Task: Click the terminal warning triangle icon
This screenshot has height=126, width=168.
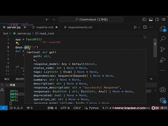Action: [x=2, y=90]
